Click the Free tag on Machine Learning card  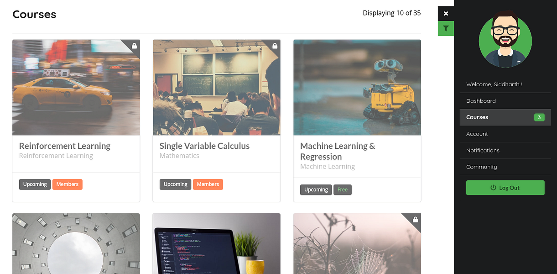pos(343,190)
